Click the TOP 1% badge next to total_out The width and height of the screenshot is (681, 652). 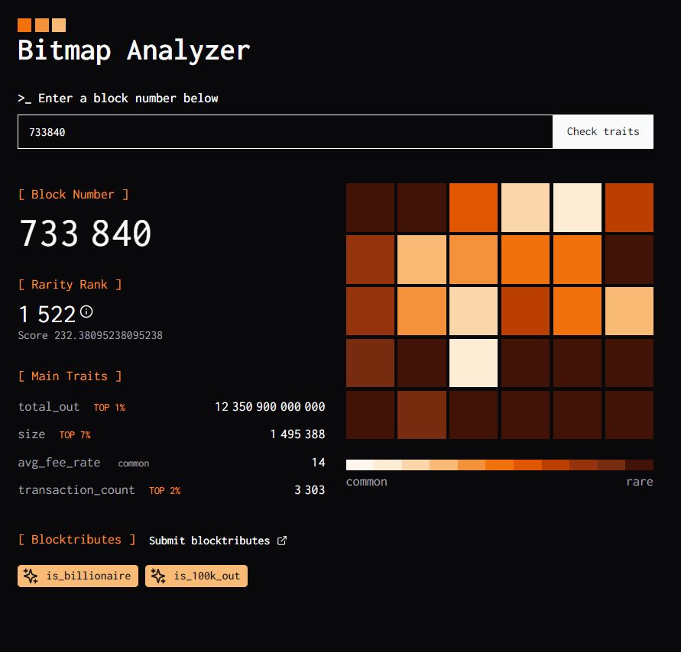click(x=109, y=408)
